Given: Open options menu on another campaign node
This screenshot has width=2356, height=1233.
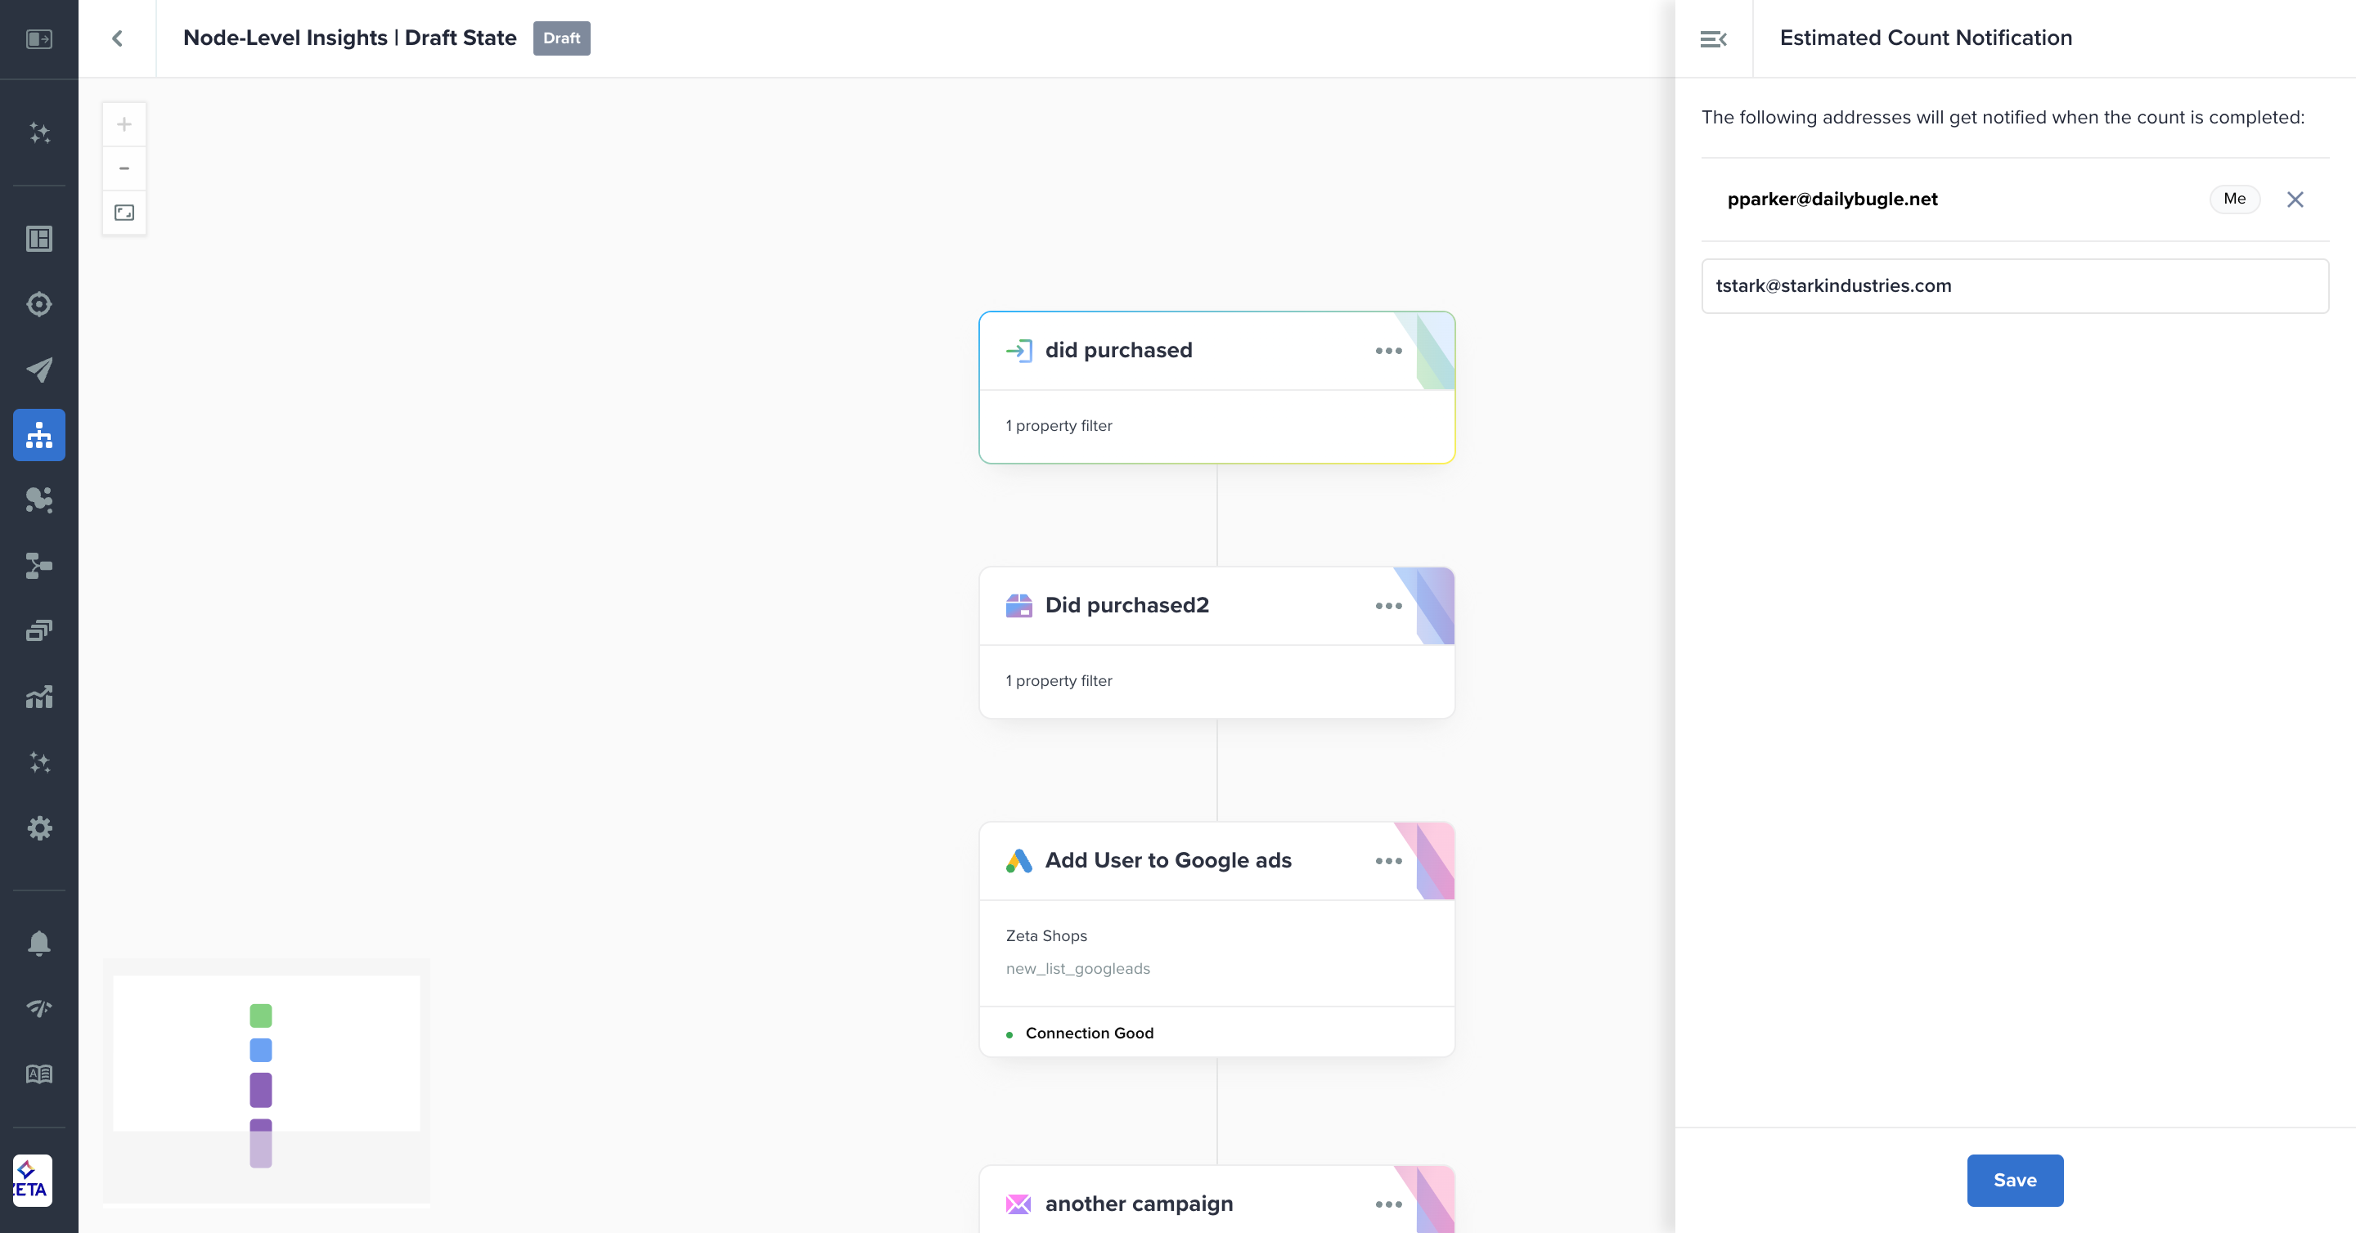Looking at the screenshot, I should [x=1388, y=1204].
